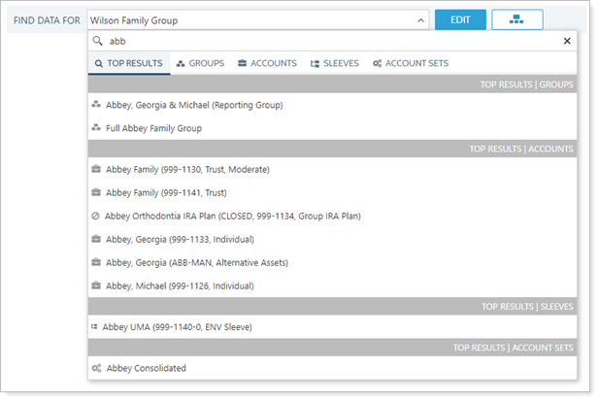Switch to the Groups tab
599x401 pixels.
click(200, 63)
